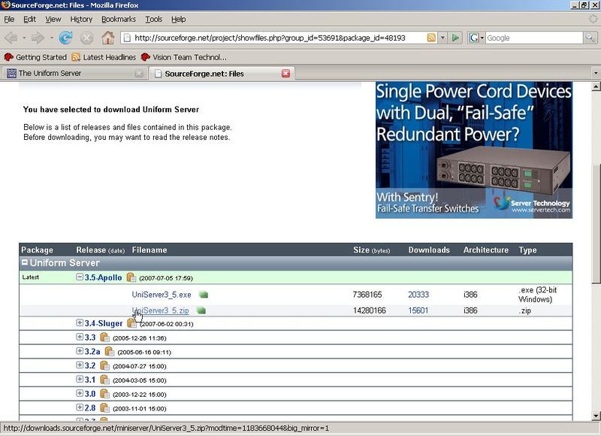601x436 pixels.
Task: Click the page scrollbar down arrow
Action: (x=596, y=416)
